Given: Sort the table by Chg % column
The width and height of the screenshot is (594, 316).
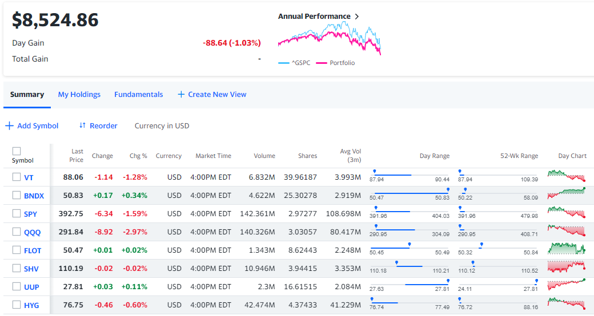Looking at the screenshot, I should tap(138, 156).
